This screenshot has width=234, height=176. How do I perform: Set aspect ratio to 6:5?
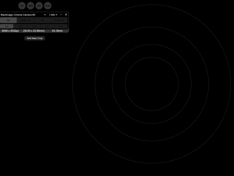click(x=61, y=26)
